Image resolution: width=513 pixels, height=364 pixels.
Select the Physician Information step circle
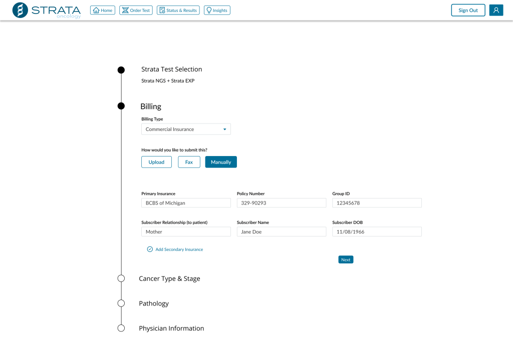pyautogui.click(x=121, y=328)
